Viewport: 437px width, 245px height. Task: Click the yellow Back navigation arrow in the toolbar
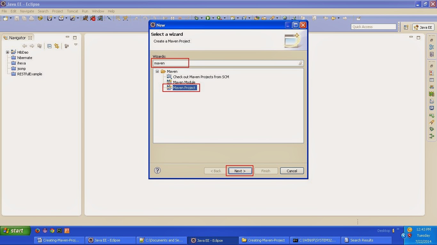333,18
